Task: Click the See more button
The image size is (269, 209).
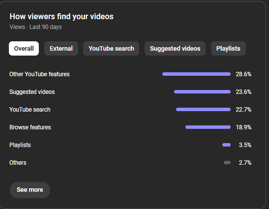Action: click(x=30, y=190)
